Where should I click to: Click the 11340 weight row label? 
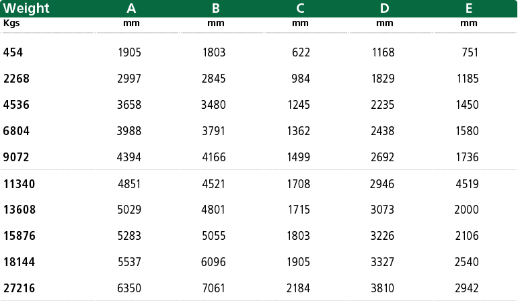pos(19,184)
